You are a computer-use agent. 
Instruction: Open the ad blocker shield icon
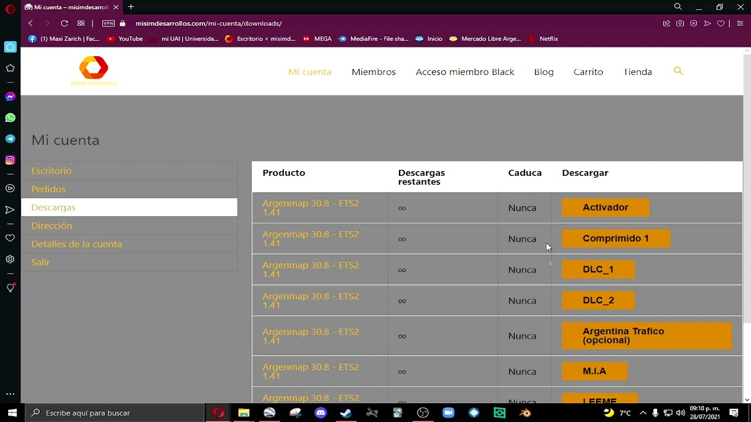[x=694, y=23]
